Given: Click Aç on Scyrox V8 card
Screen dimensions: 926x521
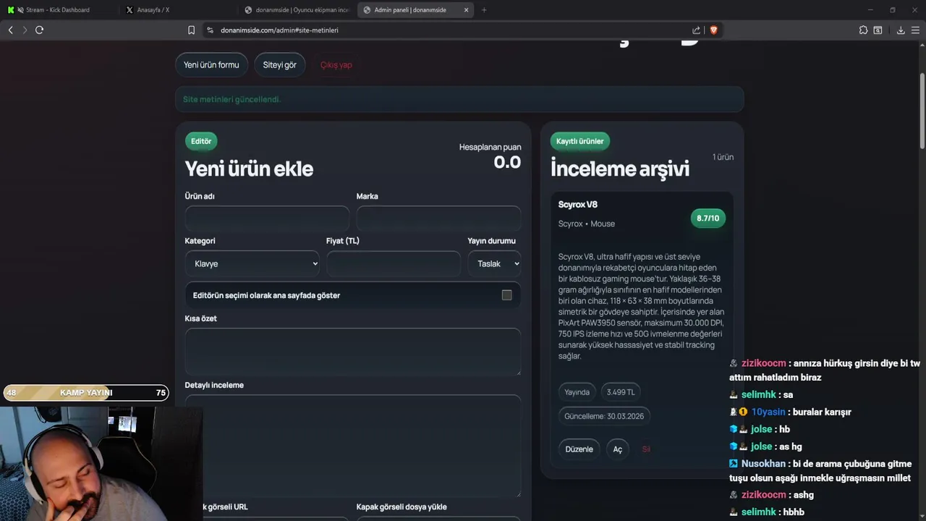Looking at the screenshot, I should [x=618, y=449].
